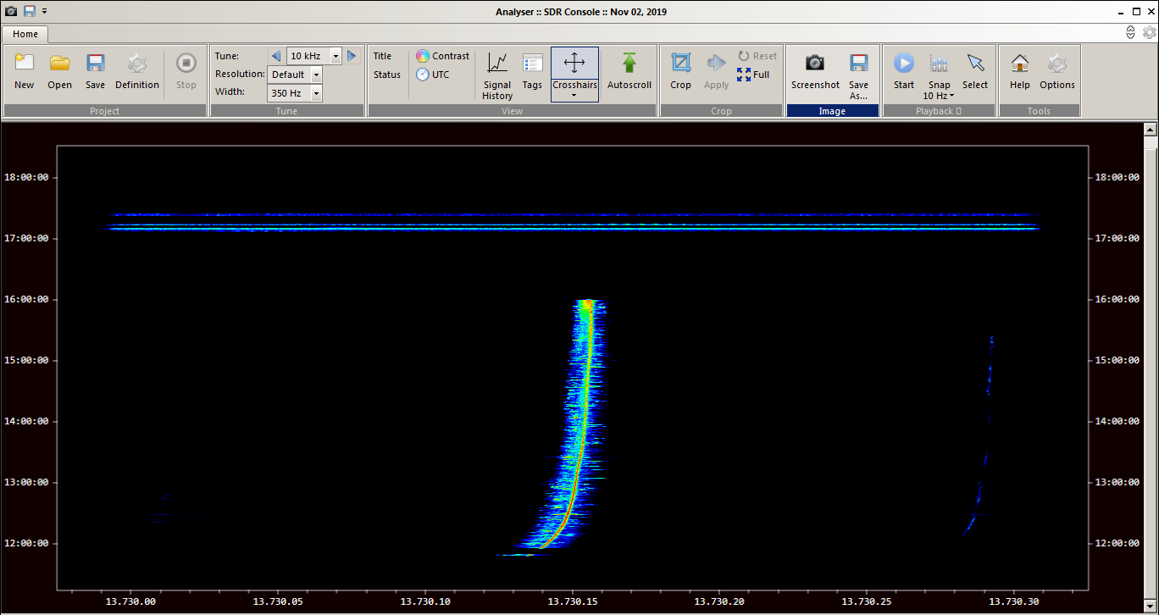Viewport: 1159px width, 615px height.
Task: Toggle UTC time display
Action: 433,75
